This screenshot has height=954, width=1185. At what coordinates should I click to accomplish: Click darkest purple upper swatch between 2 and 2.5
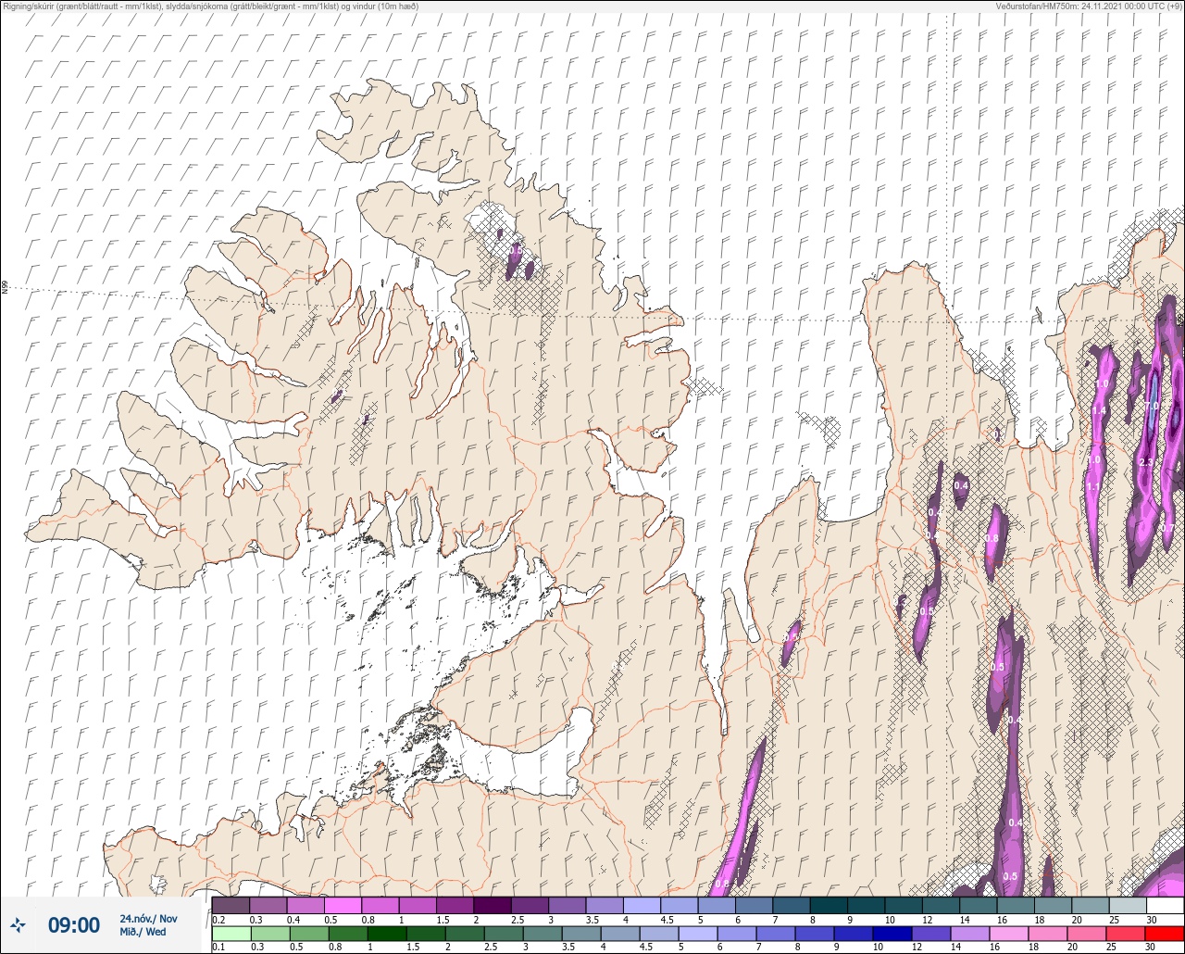[492, 905]
